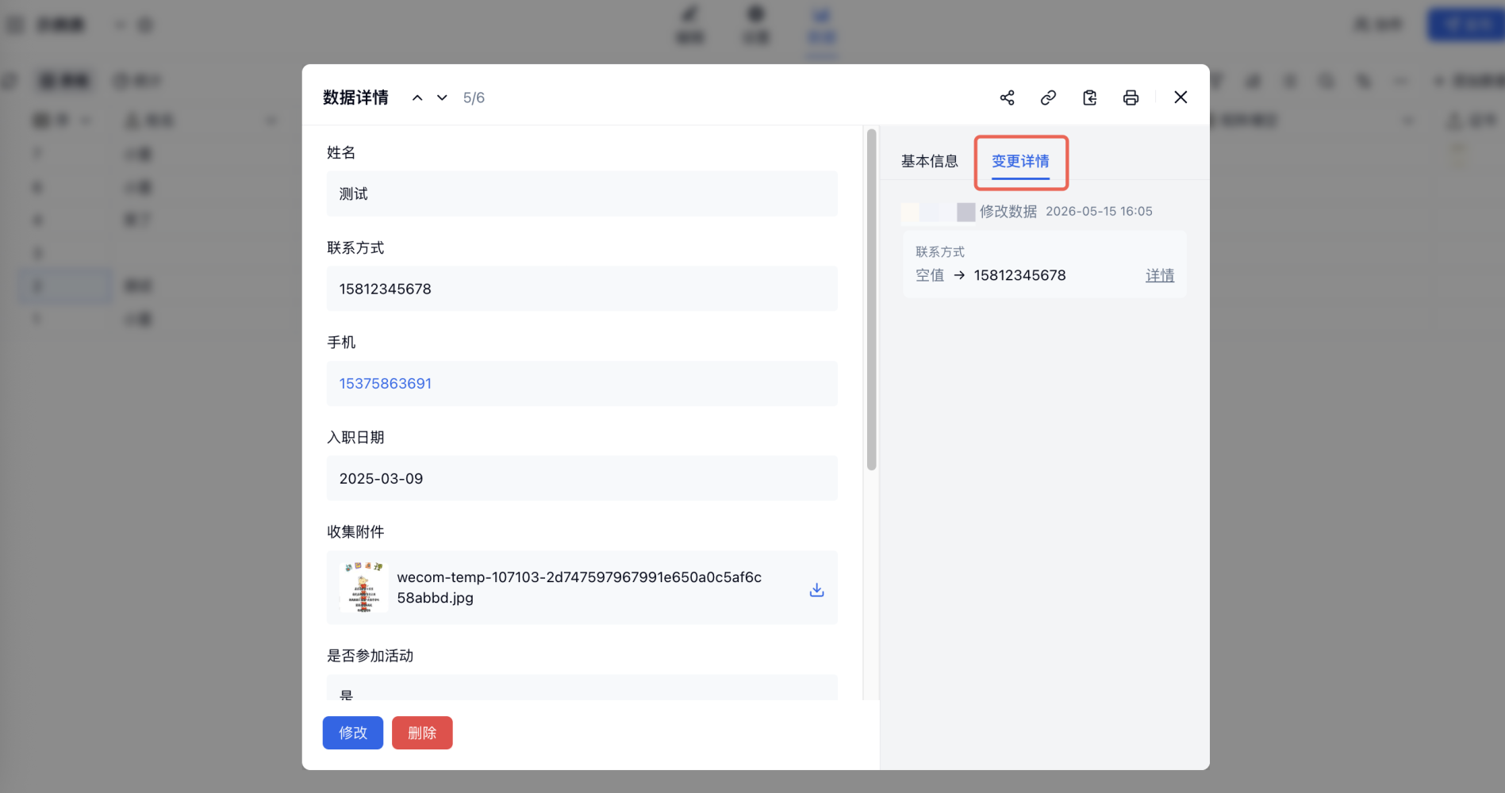Click the form's vertical scrollbar
Screen dimensions: 1505x793
coord(871,300)
